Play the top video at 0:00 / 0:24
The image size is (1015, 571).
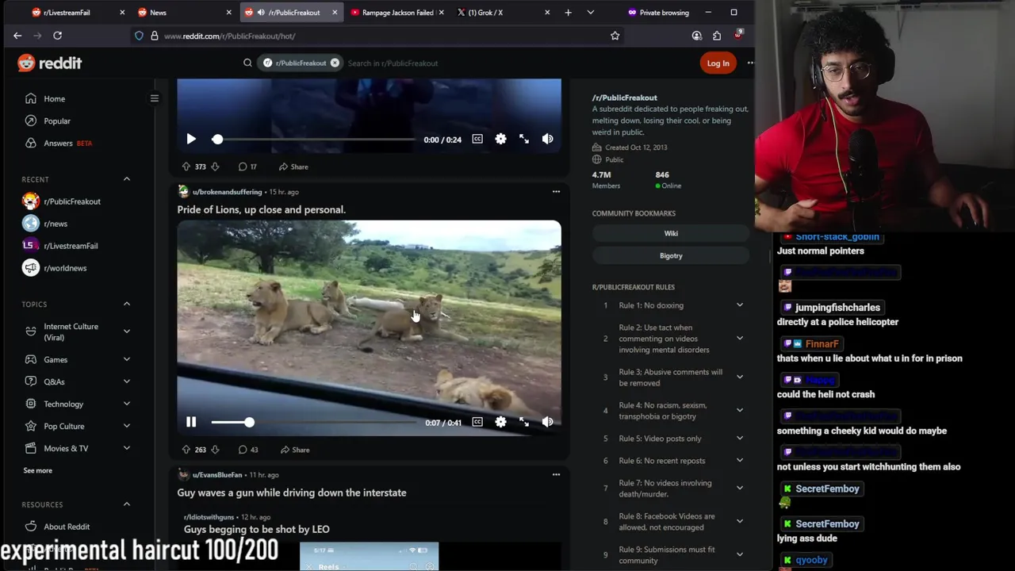[x=191, y=139]
